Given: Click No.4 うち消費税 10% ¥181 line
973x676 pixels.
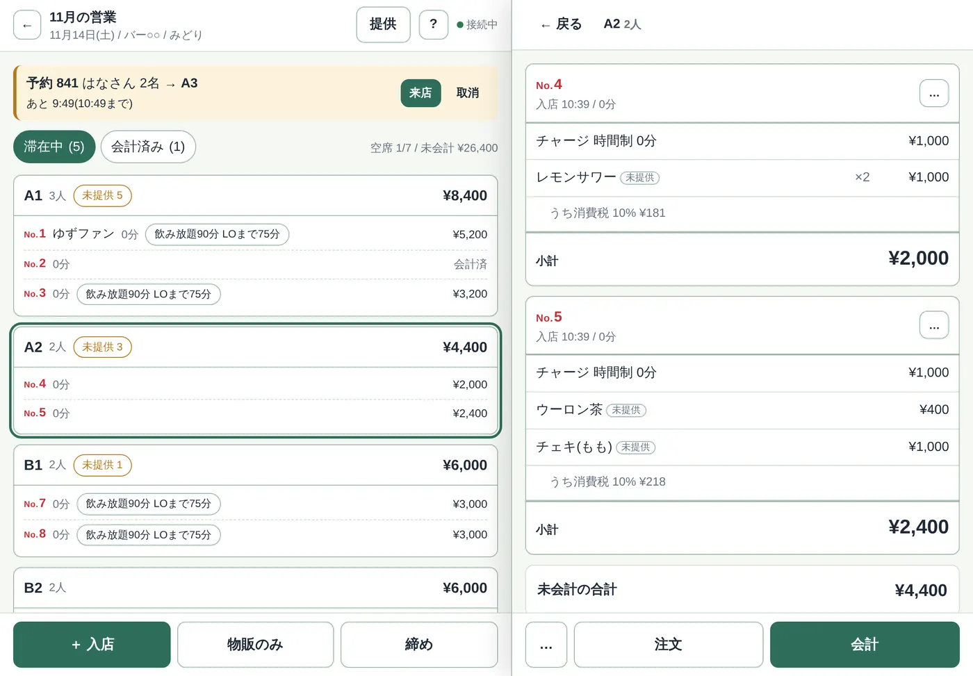Looking at the screenshot, I should tap(742, 213).
